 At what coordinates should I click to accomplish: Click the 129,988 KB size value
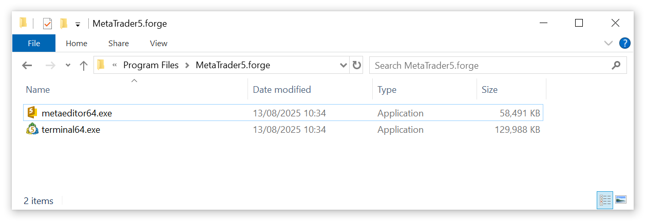click(517, 129)
